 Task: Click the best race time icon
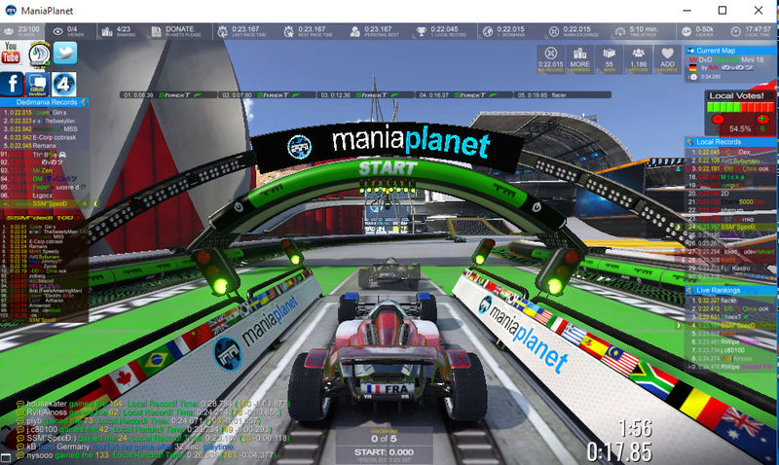click(288, 32)
